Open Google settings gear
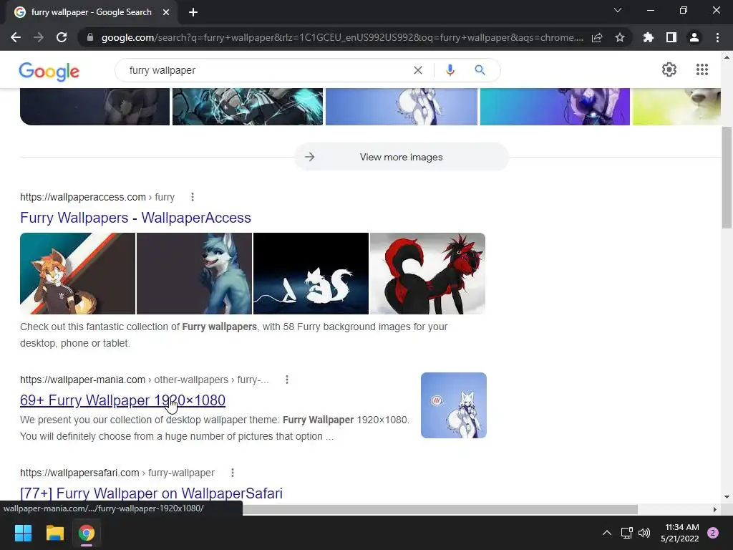 [x=669, y=69]
